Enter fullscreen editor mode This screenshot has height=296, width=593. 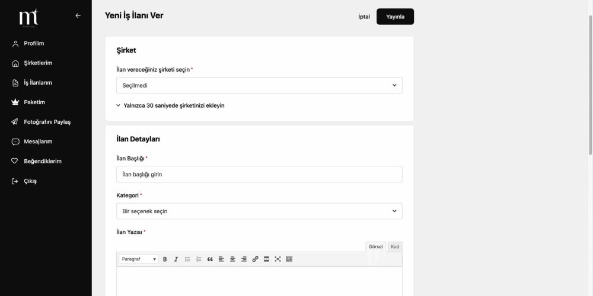click(x=278, y=259)
